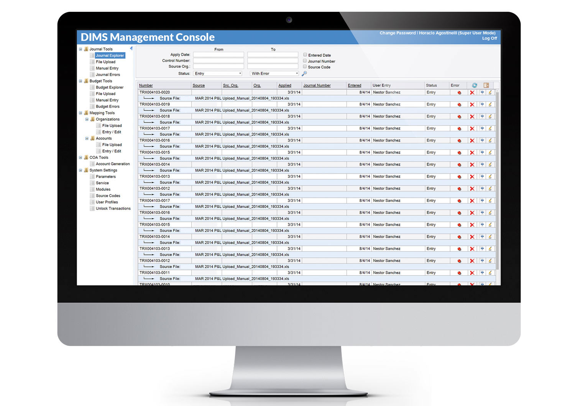Click the document icon beside Unlock Transactions
Image resolution: width=575 pixels, height=406 pixels.
pos(92,208)
